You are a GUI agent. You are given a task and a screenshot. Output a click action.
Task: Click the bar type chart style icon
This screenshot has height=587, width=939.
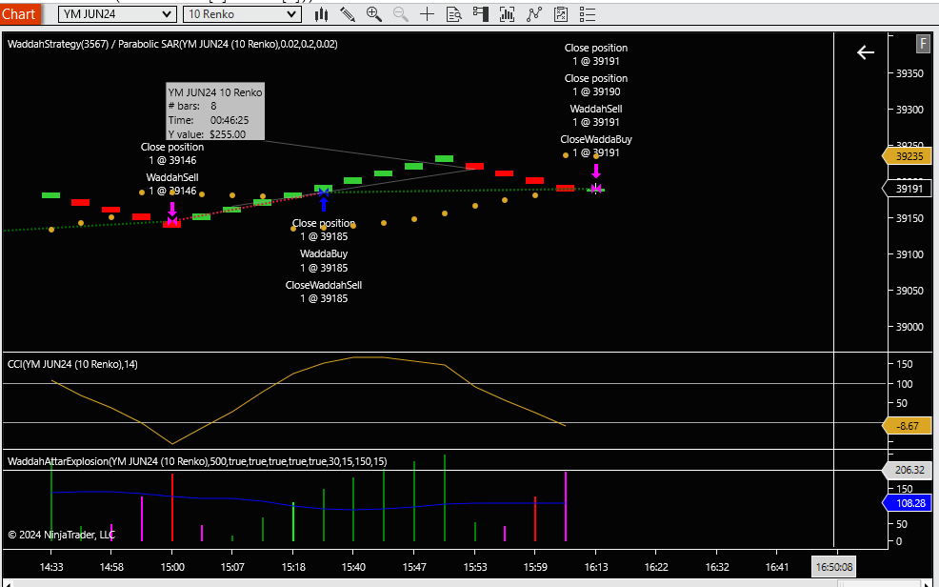tap(321, 14)
